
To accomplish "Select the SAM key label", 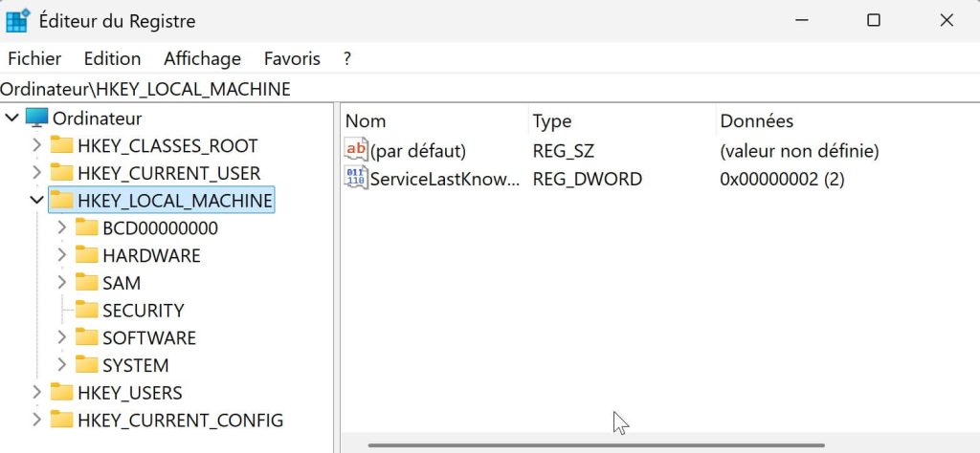I will pyautogui.click(x=122, y=283).
